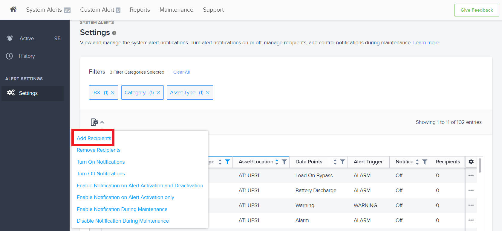Click the WARNING alert trigger cell
Viewport: 502px width, 231px height.
365,205
